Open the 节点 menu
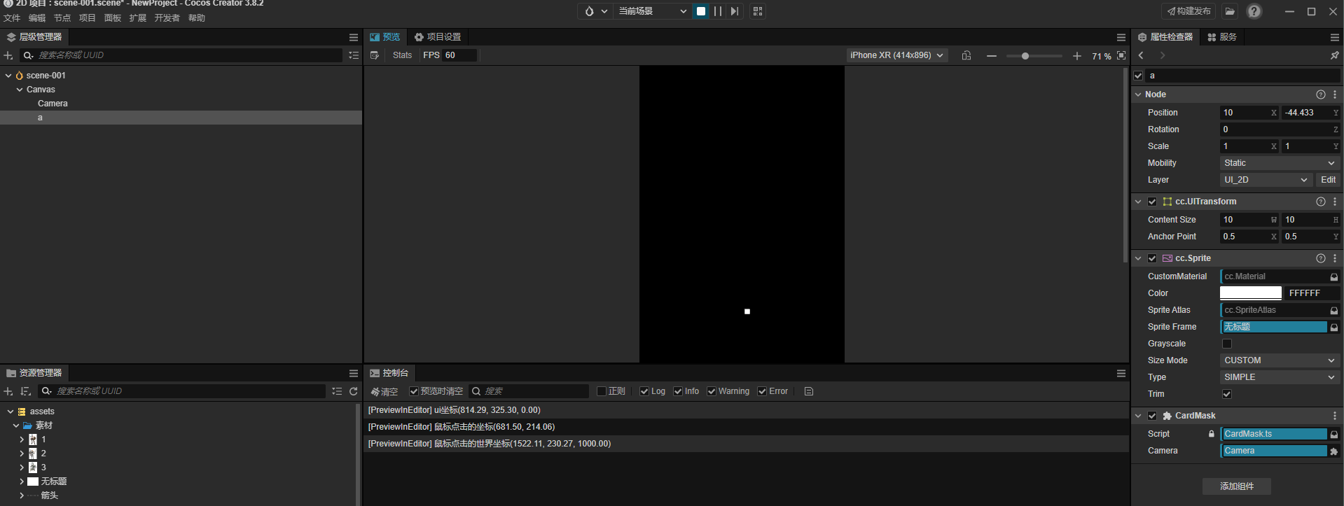 pos(62,18)
